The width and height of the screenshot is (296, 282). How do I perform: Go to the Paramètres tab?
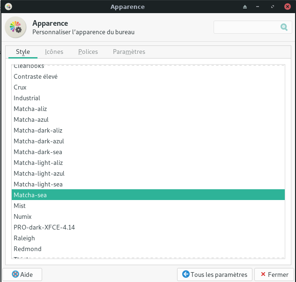point(129,52)
